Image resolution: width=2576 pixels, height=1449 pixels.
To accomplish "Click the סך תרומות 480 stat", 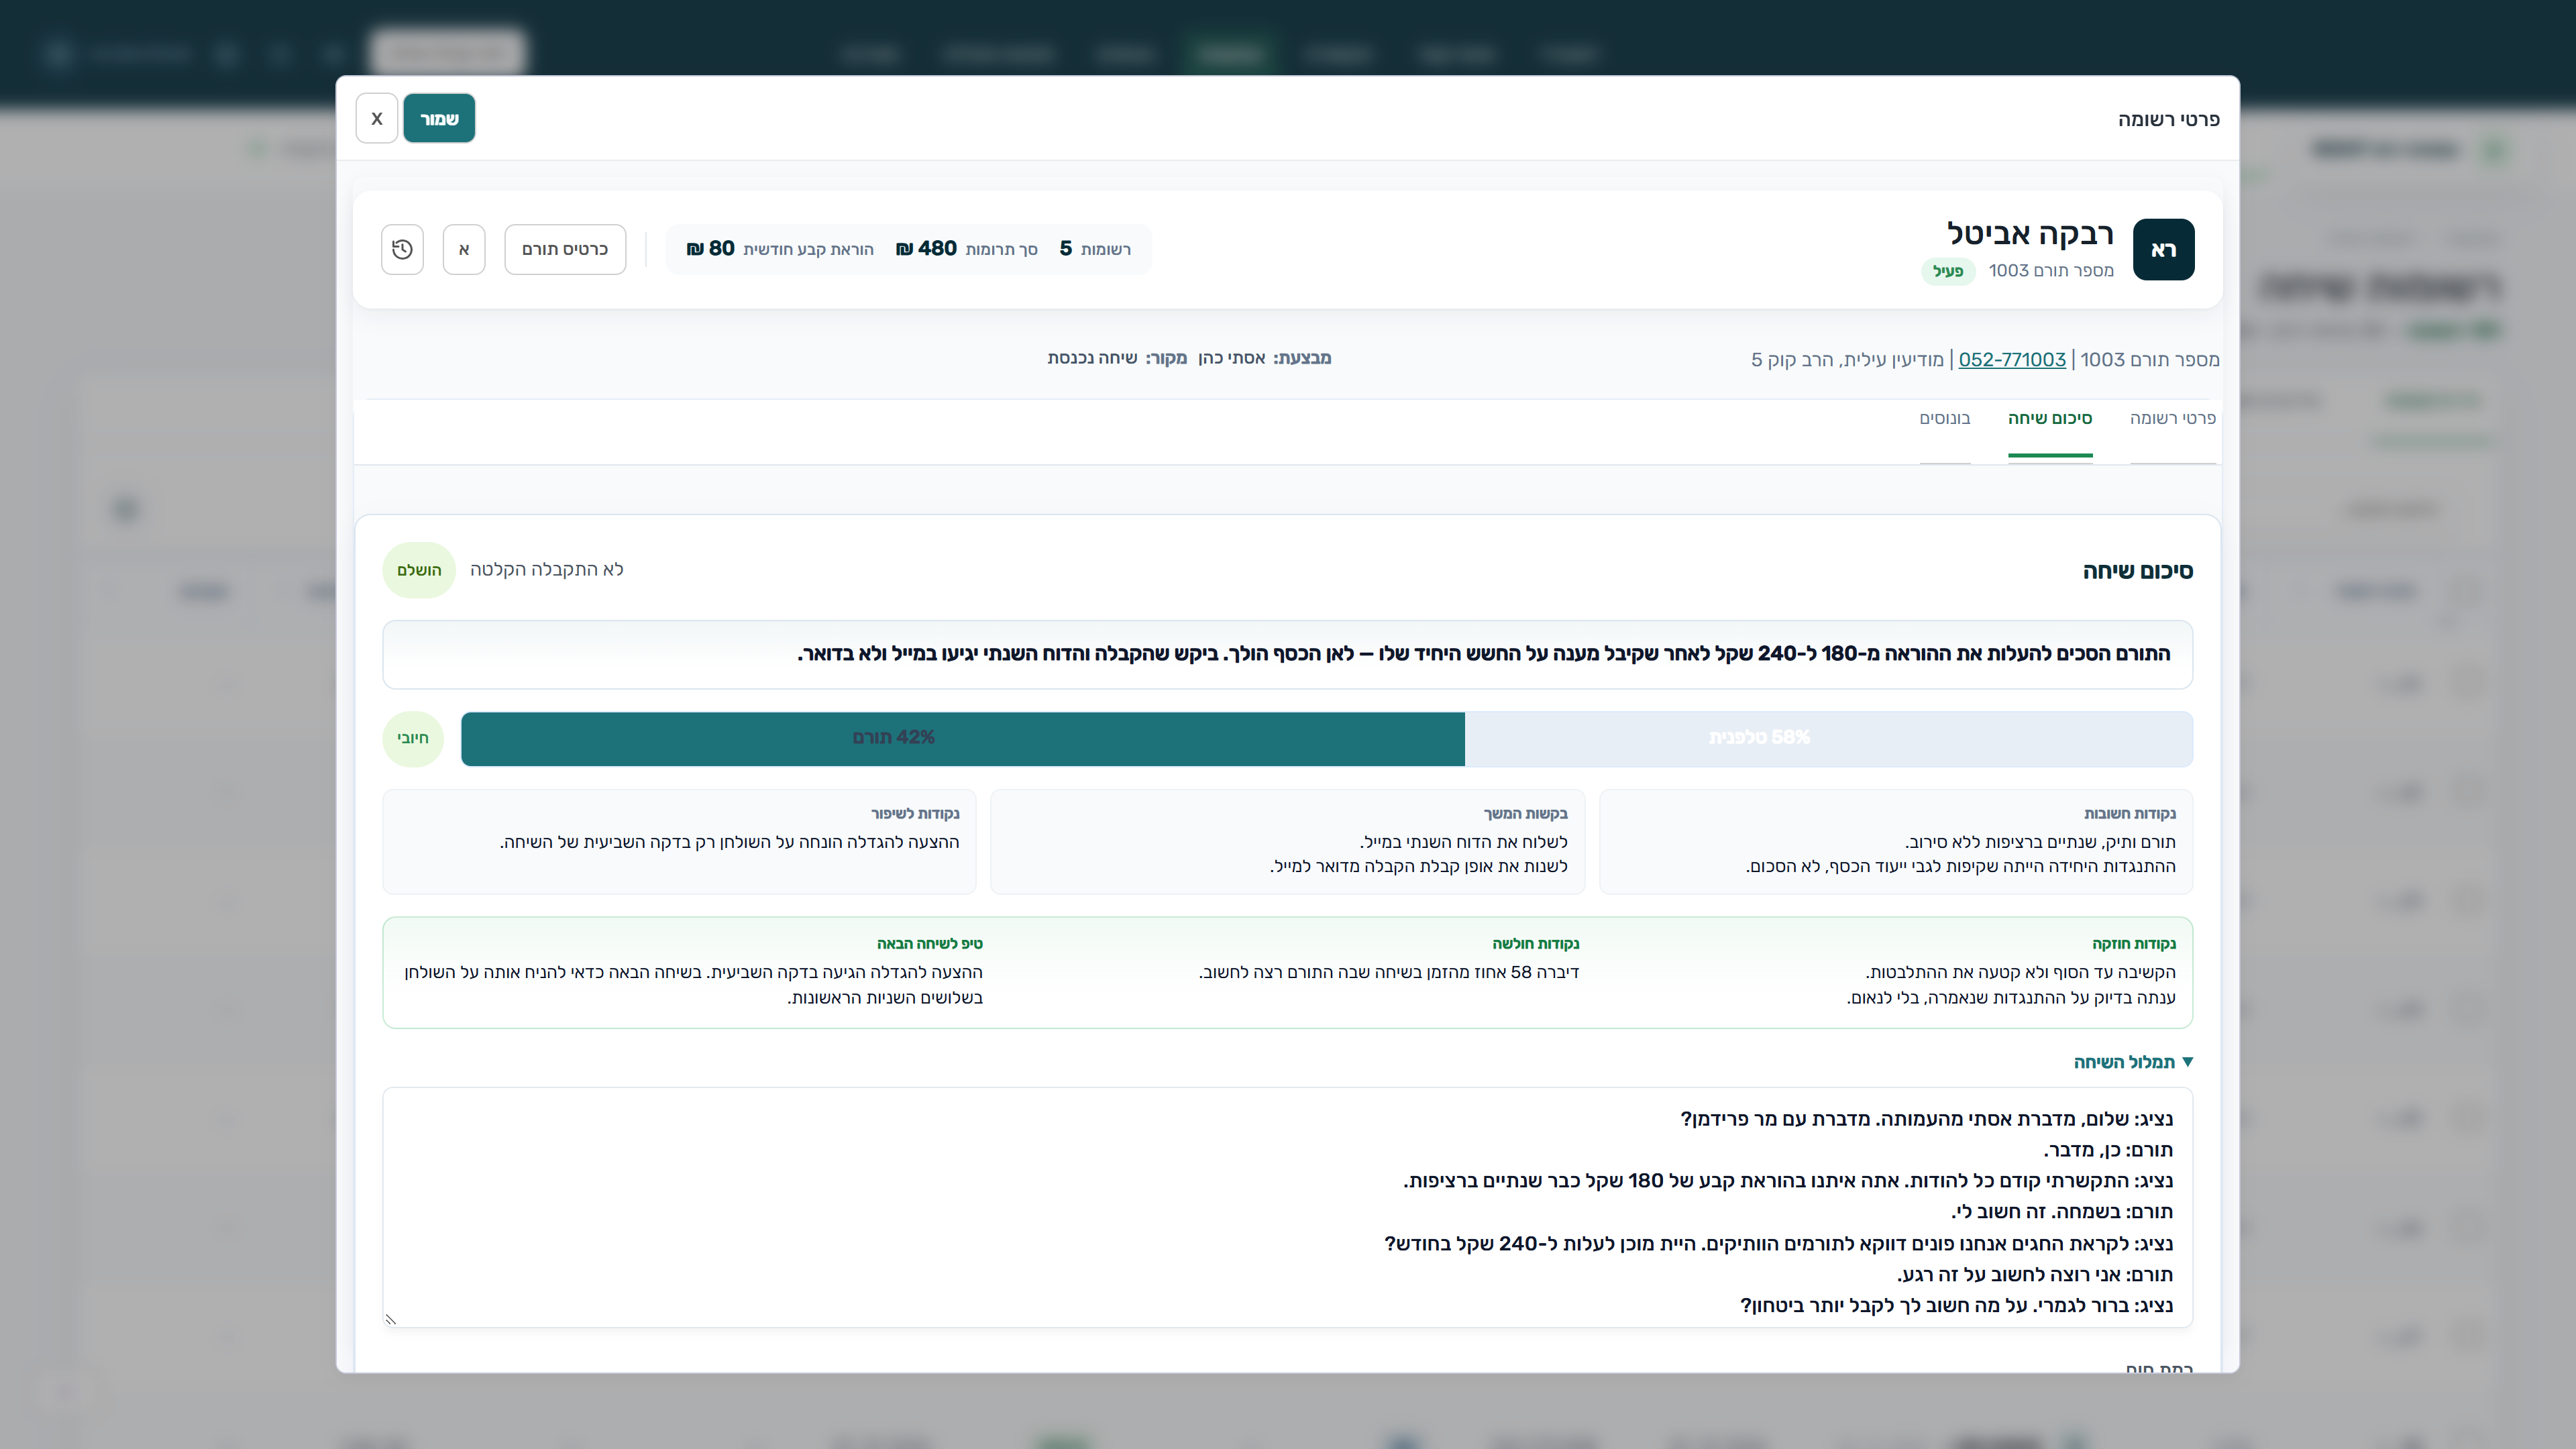I will (x=966, y=248).
